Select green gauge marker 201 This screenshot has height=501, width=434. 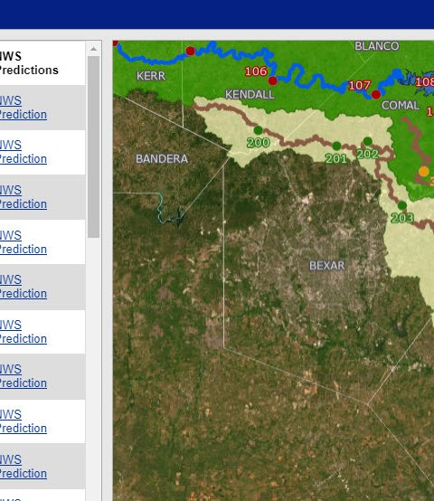(x=336, y=146)
